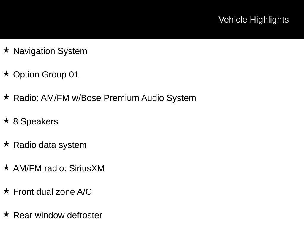Select the Front dual zone A/C entry
This screenshot has width=304, height=228.
coord(52,192)
